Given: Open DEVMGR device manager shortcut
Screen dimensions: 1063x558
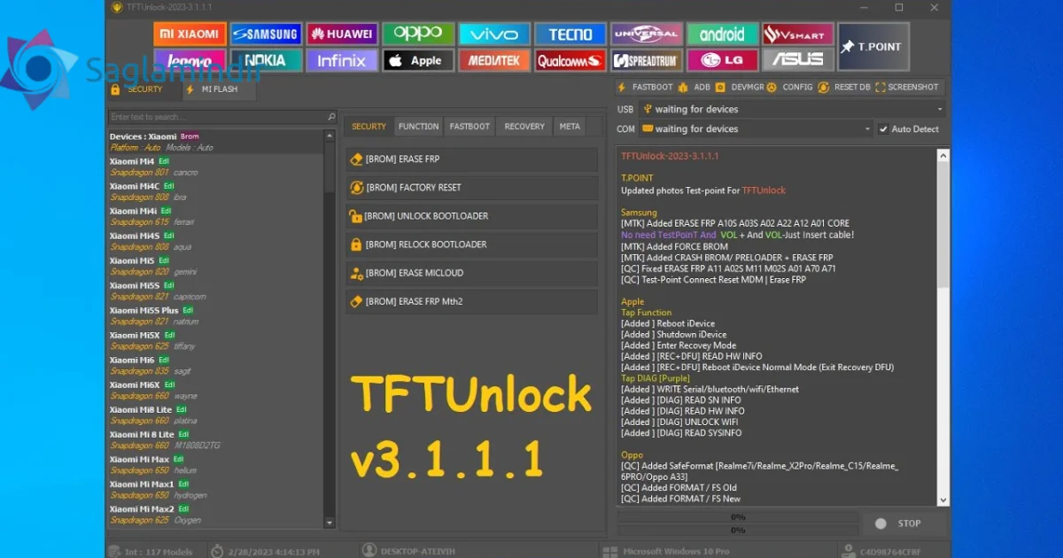Looking at the screenshot, I should 741,88.
